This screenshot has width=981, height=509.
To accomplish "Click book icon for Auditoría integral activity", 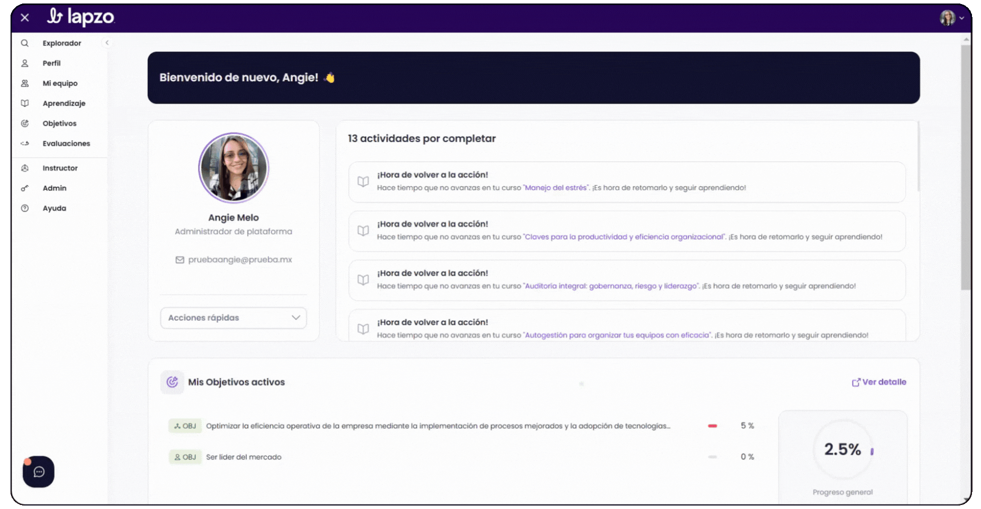I will coord(363,279).
